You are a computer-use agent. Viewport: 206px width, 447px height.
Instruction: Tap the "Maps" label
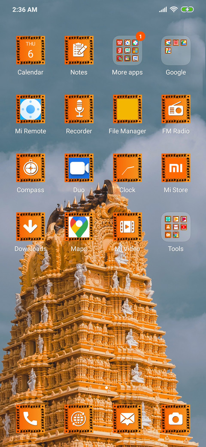tap(79, 249)
